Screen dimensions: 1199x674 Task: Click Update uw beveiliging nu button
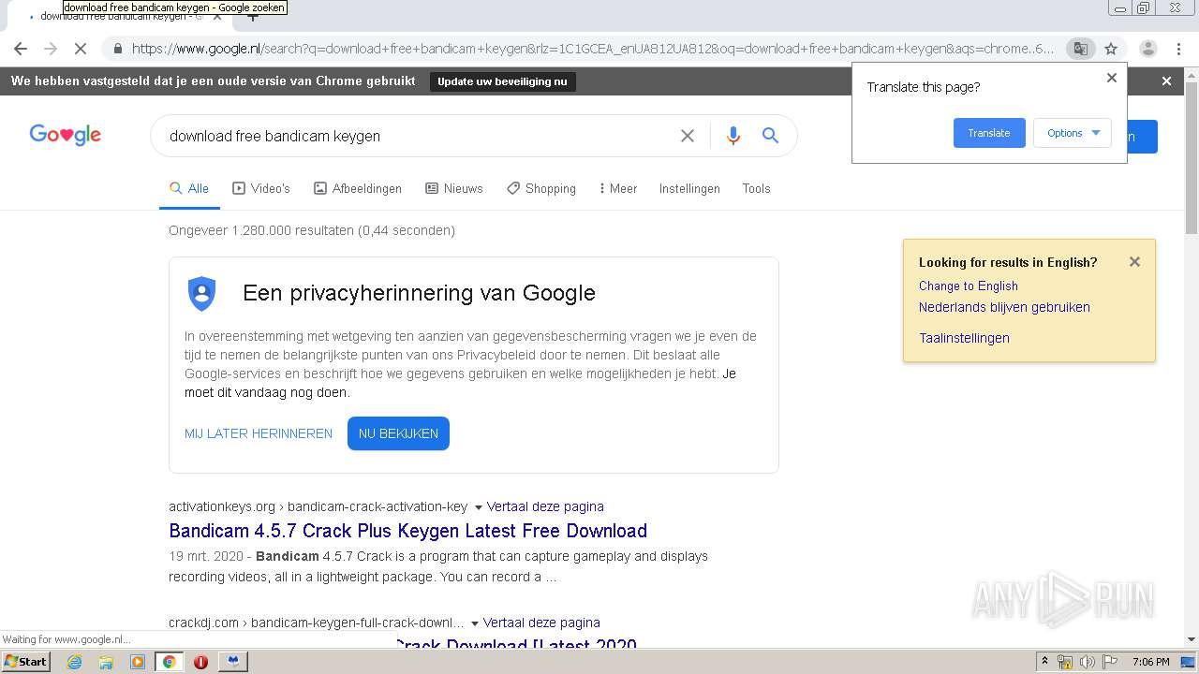tap(502, 81)
